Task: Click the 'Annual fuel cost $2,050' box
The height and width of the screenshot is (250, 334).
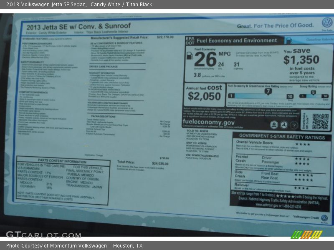Action: 204,95
